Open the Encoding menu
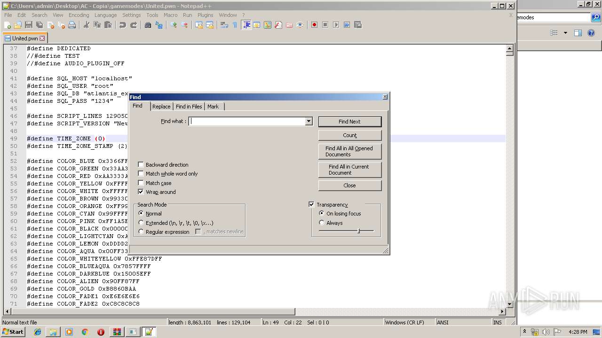 click(x=79, y=15)
